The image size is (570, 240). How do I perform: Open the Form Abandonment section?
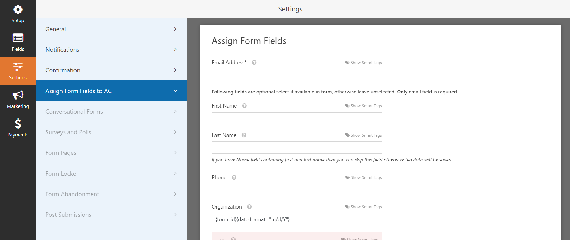point(112,194)
